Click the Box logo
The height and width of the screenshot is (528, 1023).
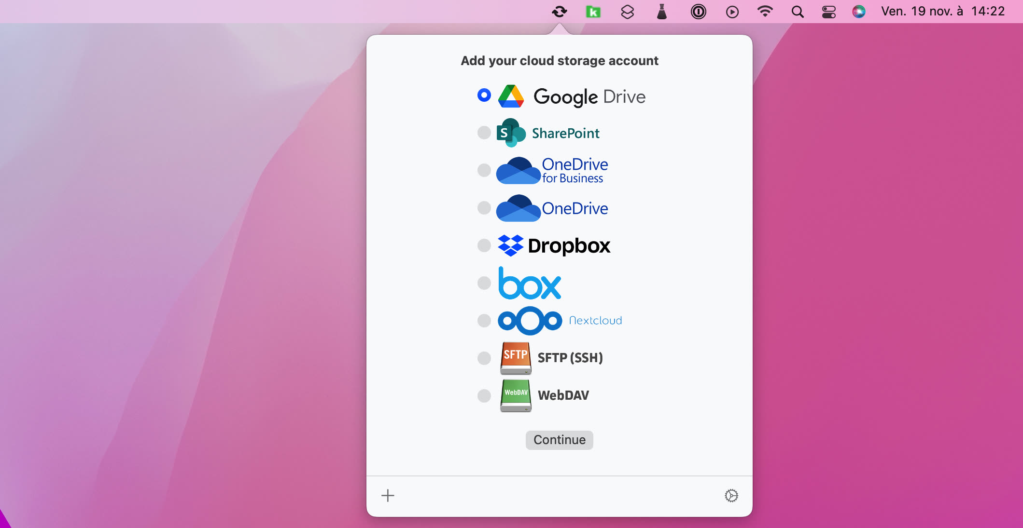click(530, 284)
